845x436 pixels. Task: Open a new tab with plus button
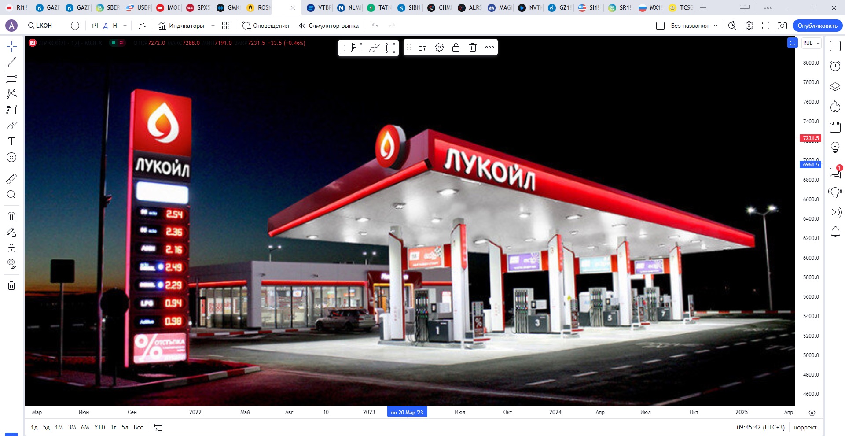703,7
